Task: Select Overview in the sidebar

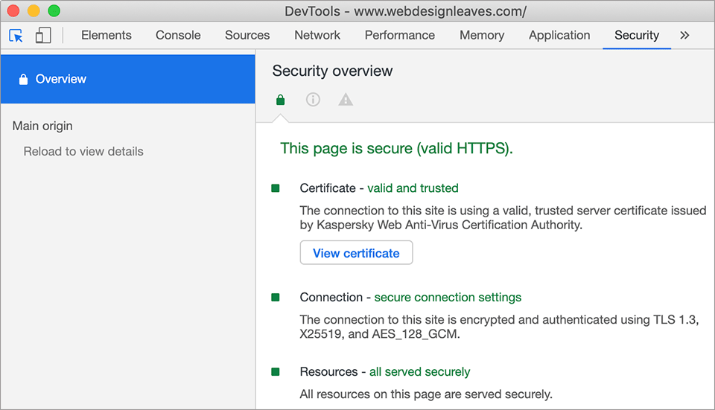Action: (61, 79)
